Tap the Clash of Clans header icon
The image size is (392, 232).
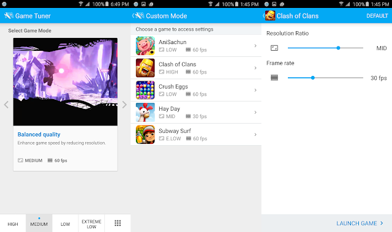[x=270, y=16]
